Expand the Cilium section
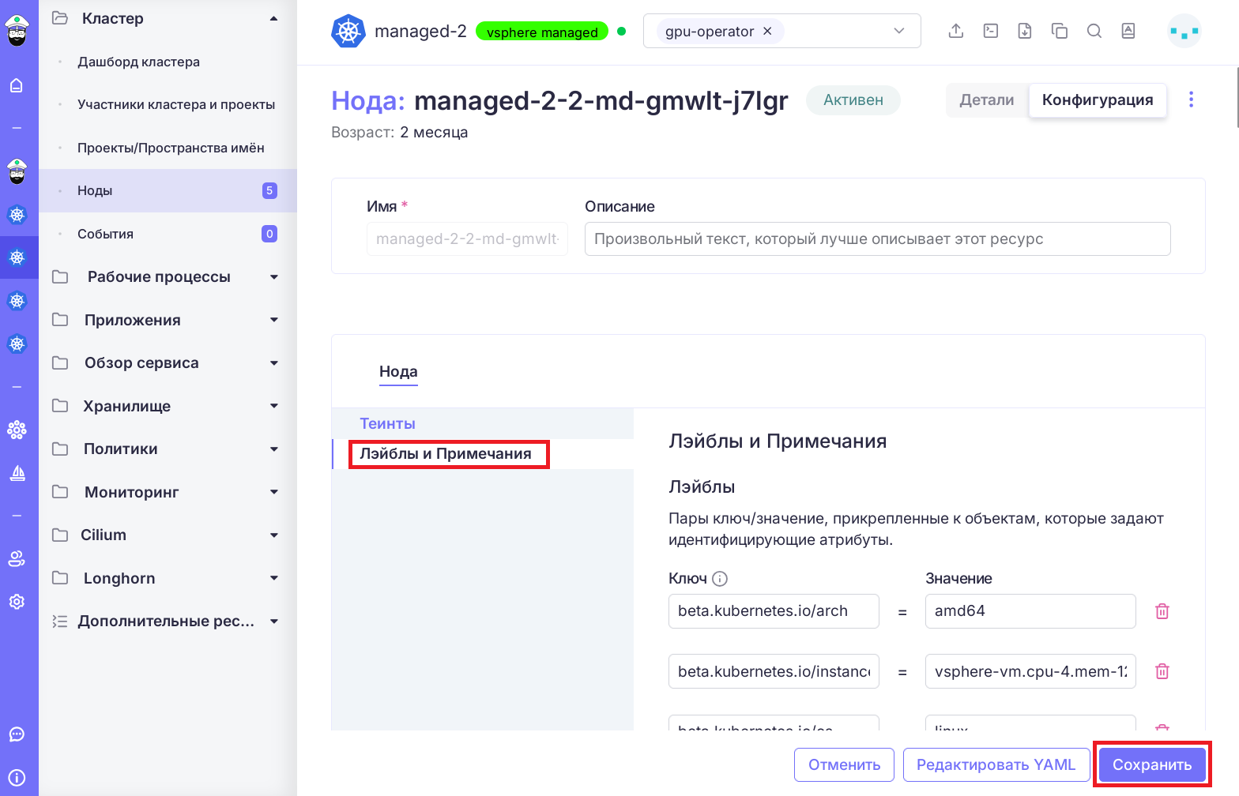Viewport: 1239px width, 796px height. coord(274,535)
